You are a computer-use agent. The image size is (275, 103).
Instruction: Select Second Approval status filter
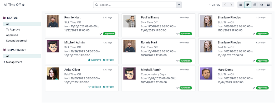pos(17,41)
